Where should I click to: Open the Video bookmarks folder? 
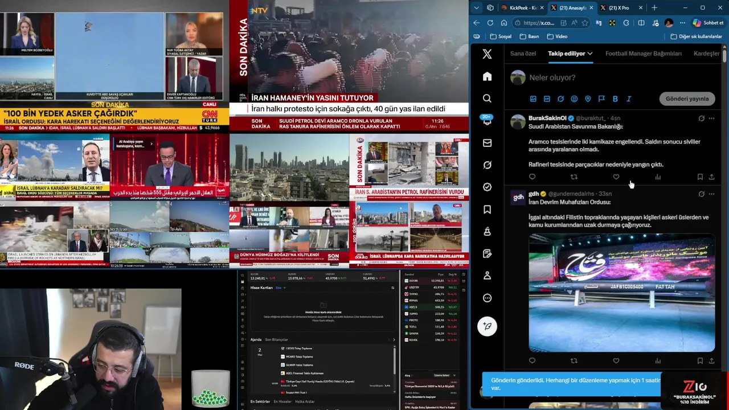click(x=557, y=36)
